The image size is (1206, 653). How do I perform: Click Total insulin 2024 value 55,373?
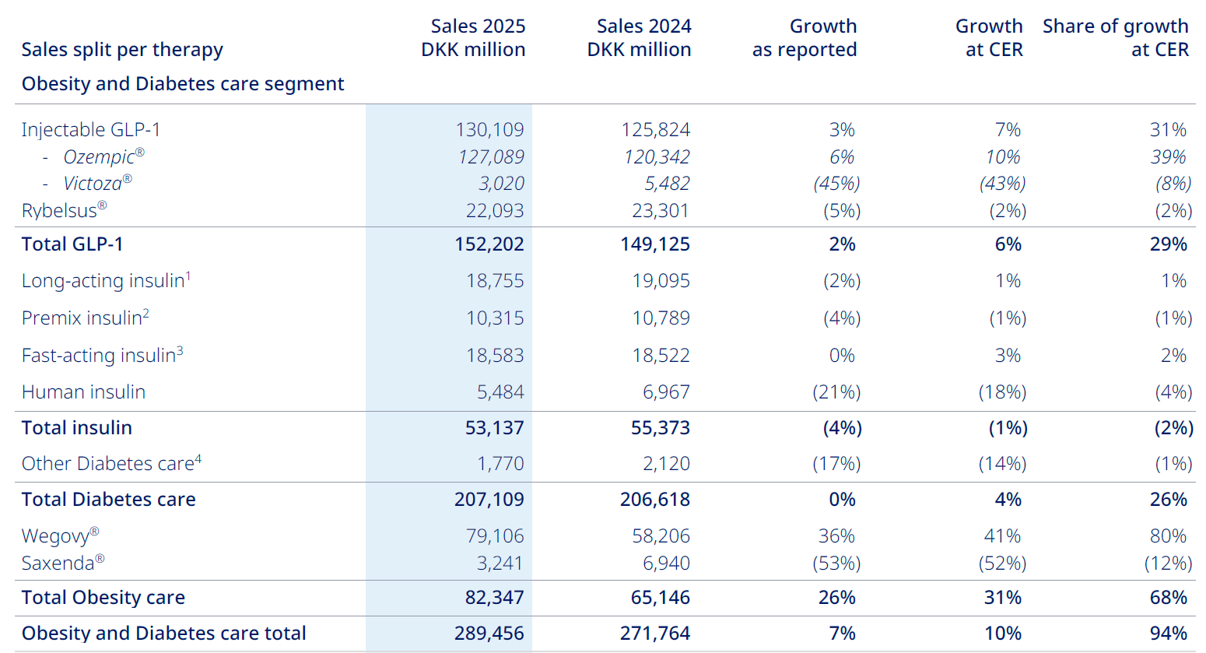tap(661, 428)
